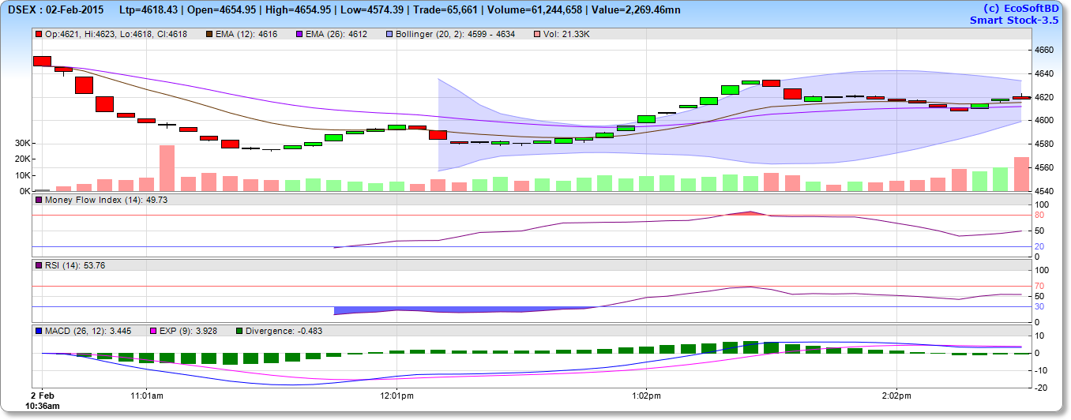Click the '2 Feb 10:36am' start time label
This screenshot has height=420, width=1071.
44,399
